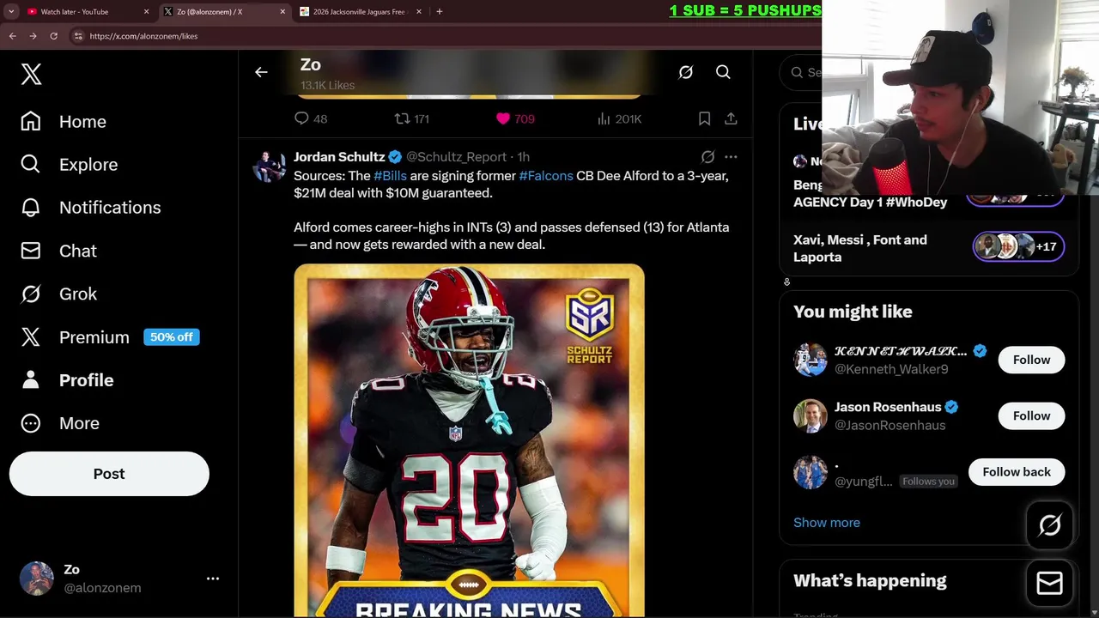Go back with the arrow beside Zo
The height and width of the screenshot is (618, 1099).
pos(261,72)
